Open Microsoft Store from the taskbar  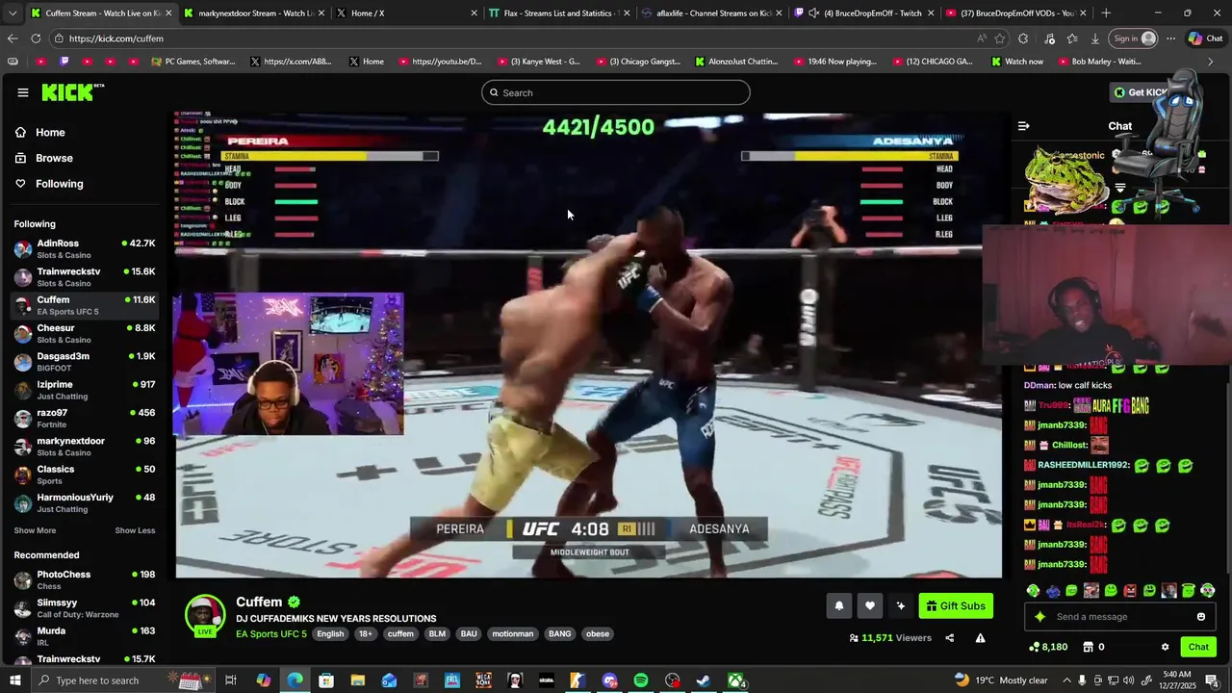(x=326, y=680)
